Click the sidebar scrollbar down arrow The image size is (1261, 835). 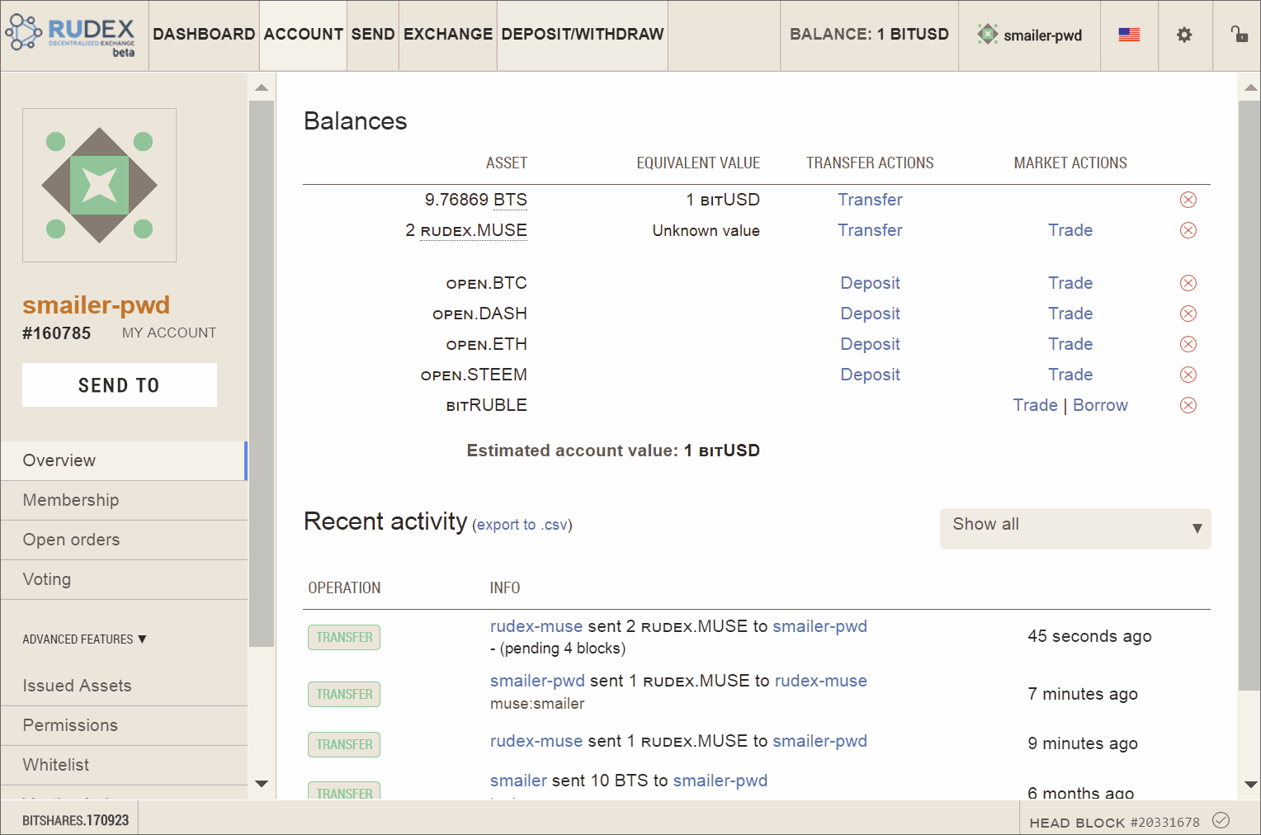[262, 784]
